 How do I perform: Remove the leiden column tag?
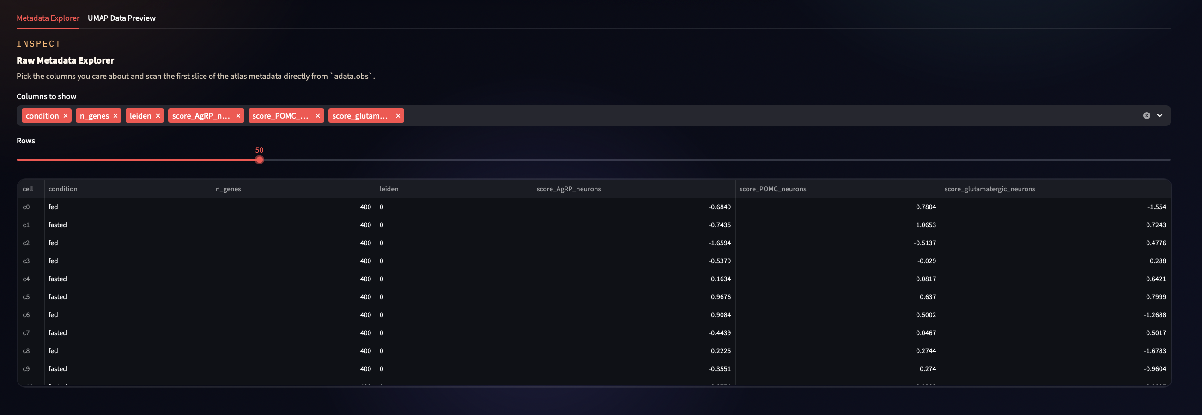pos(158,116)
